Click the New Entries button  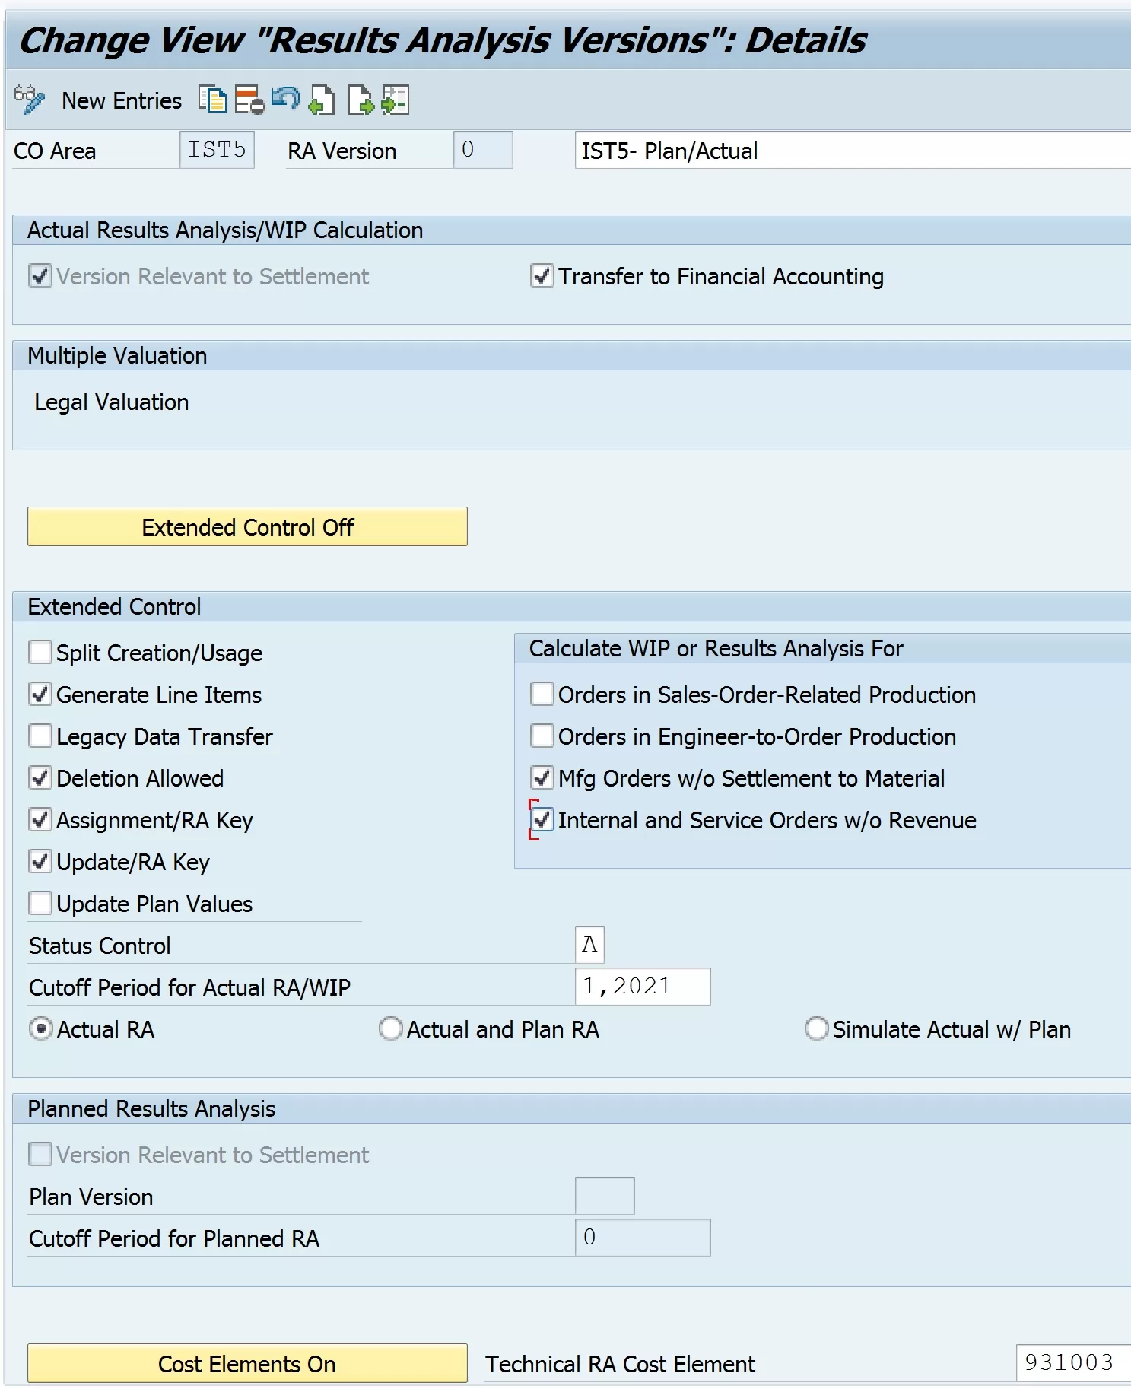click(122, 100)
